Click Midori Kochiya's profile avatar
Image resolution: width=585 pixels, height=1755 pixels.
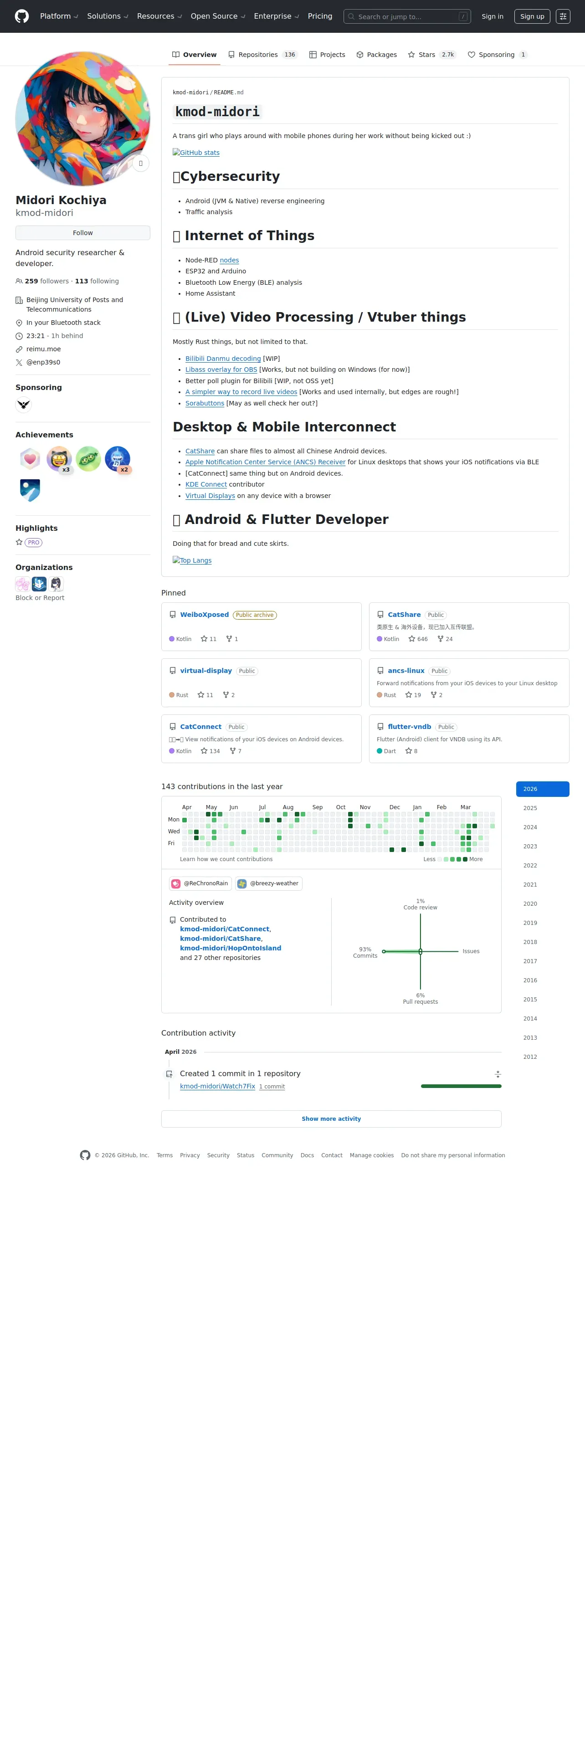point(83,118)
